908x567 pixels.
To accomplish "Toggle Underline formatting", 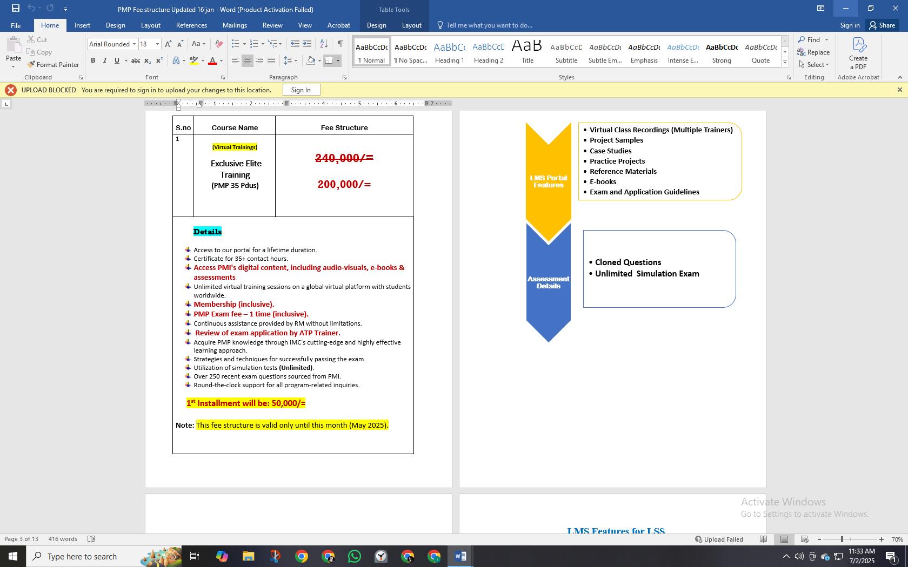I will [117, 60].
